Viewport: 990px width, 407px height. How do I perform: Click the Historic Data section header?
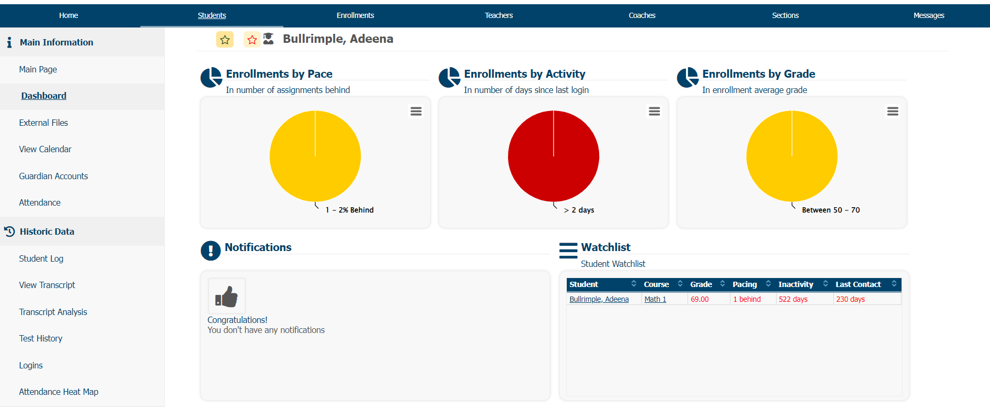tap(82, 231)
